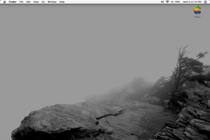Viewport: 210px width, 140px height.
Task: Click the volume speaker icon
Action: click(162, 2)
